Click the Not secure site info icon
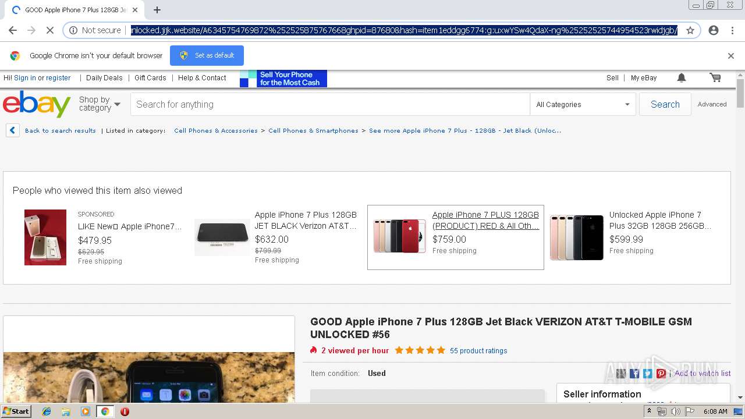 (x=73, y=30)
